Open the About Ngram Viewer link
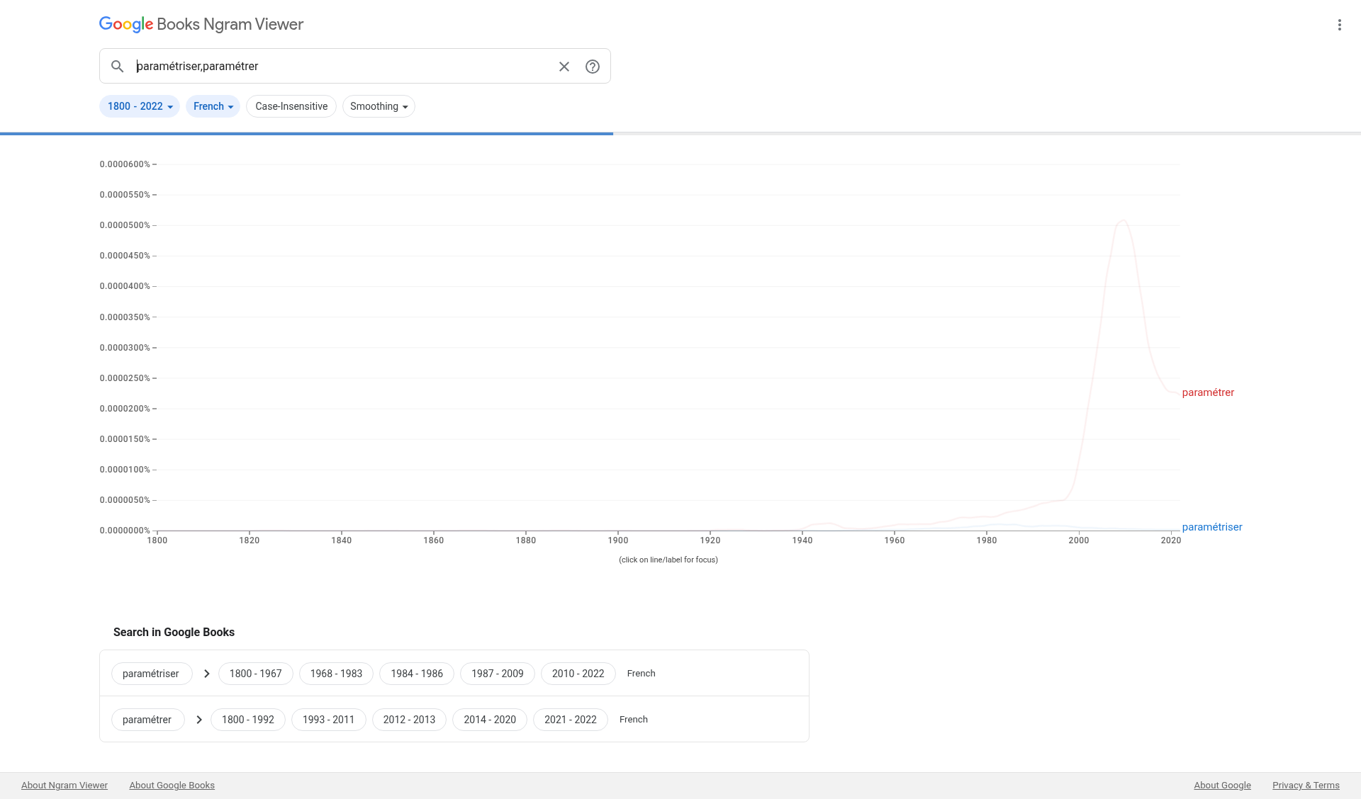Viewport: 1361px width, 799px height. [65, 786]
